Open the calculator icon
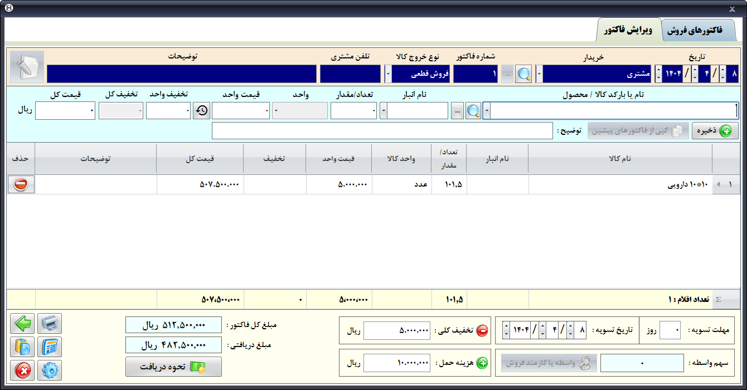 tap(50, 347)
